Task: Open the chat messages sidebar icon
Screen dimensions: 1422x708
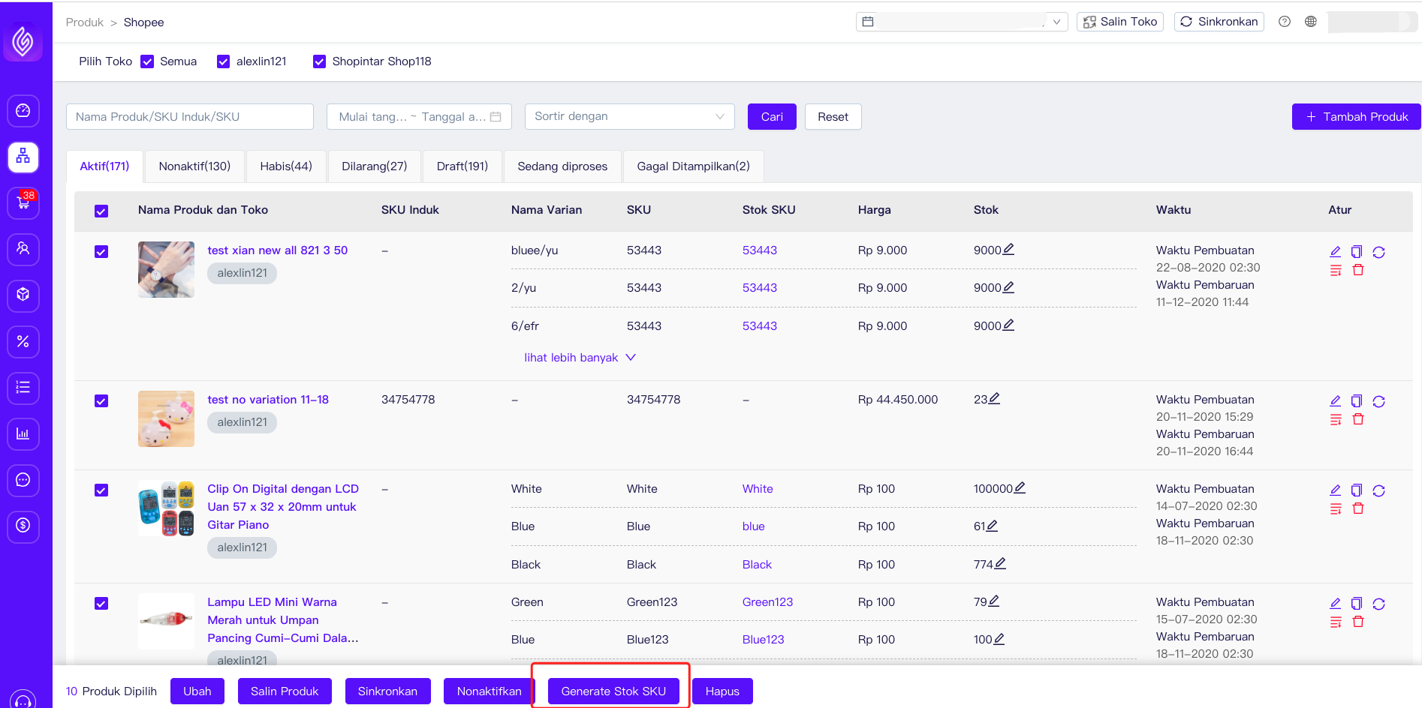Action: [23, 481]
